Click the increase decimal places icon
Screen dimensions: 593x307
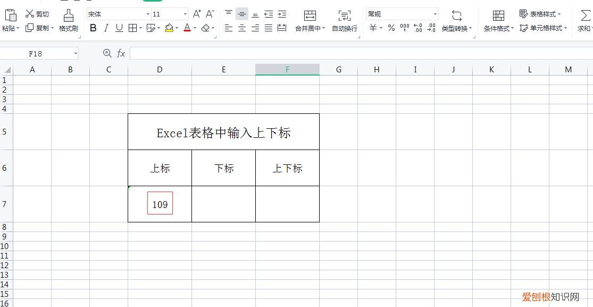click(418, 28)
